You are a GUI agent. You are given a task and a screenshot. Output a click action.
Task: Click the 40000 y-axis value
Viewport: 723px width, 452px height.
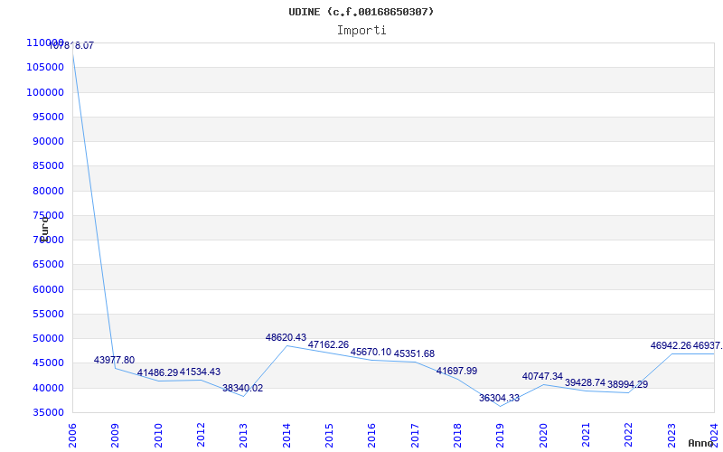[48, 388]
